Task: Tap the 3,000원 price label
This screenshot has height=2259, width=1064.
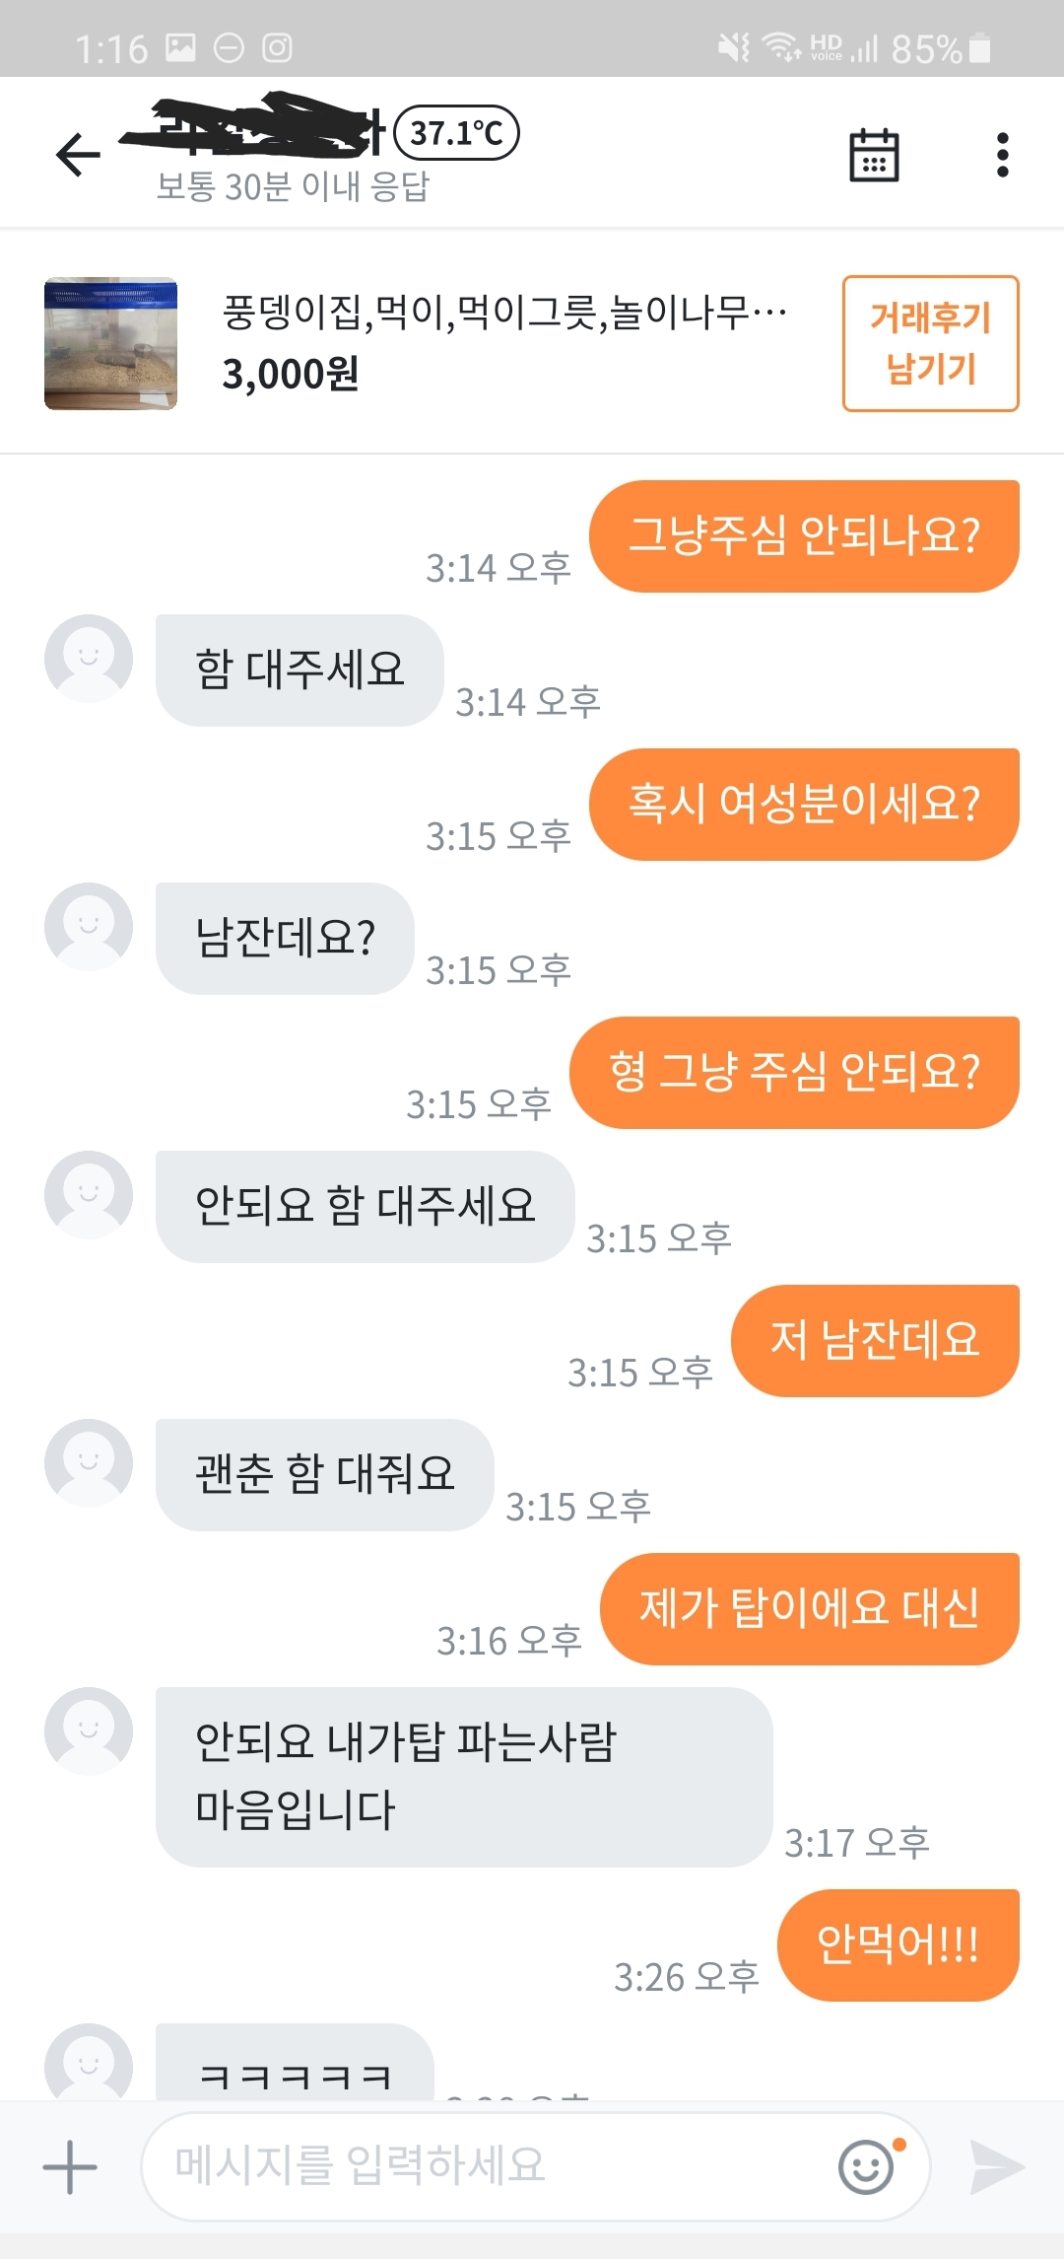Action: tap(291, 374)
